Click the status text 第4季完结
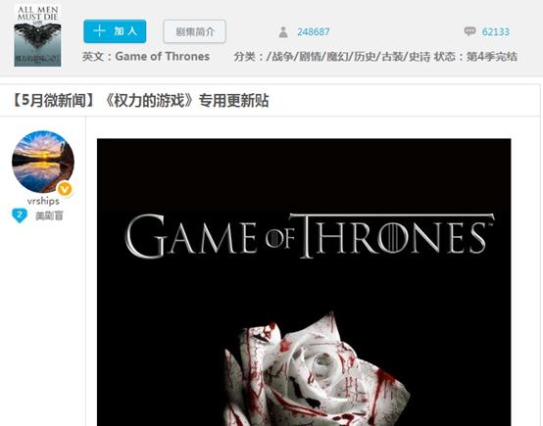543x426 pixels. tap(492, 57)
